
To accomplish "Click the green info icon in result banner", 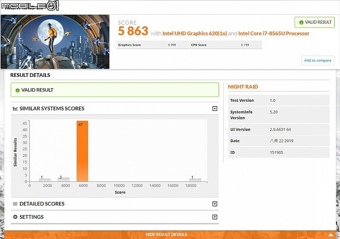I will pos(17,91).
